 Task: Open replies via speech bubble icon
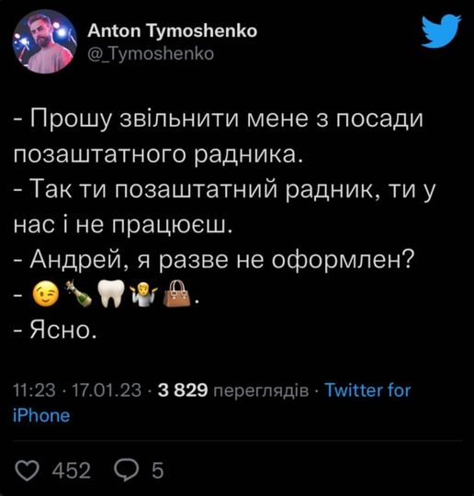126,469
